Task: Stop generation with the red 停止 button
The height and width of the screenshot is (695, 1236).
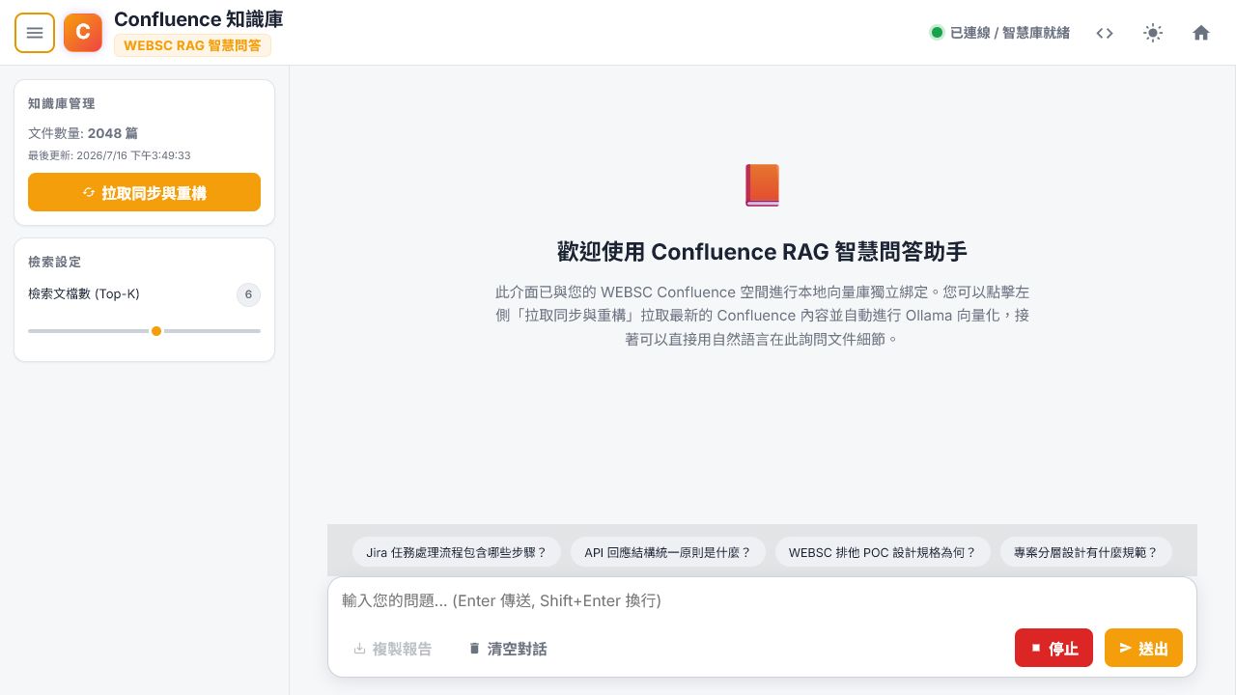Action: (1053, 648)
